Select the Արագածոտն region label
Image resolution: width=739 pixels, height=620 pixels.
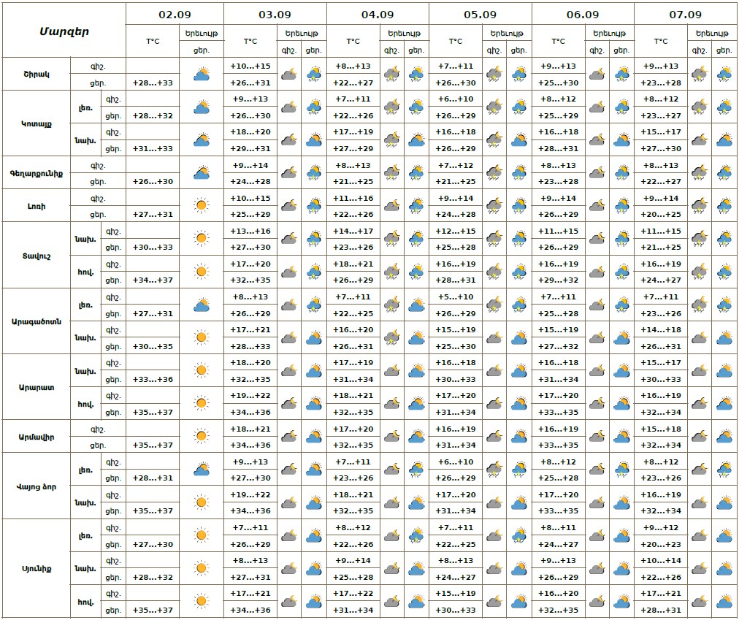[37, 321]
